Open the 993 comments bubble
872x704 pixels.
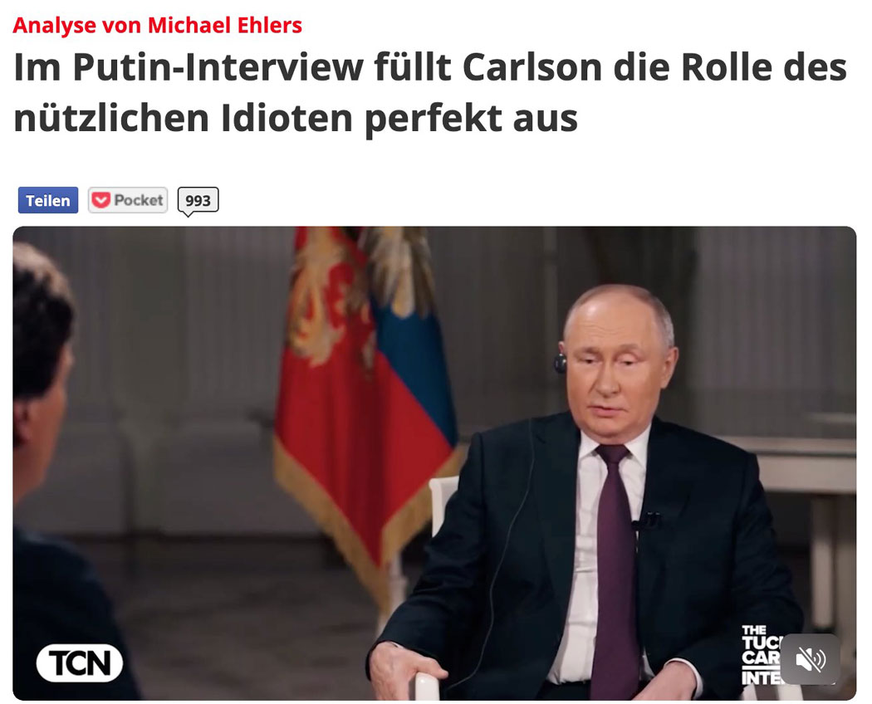[x=198, y=201]
